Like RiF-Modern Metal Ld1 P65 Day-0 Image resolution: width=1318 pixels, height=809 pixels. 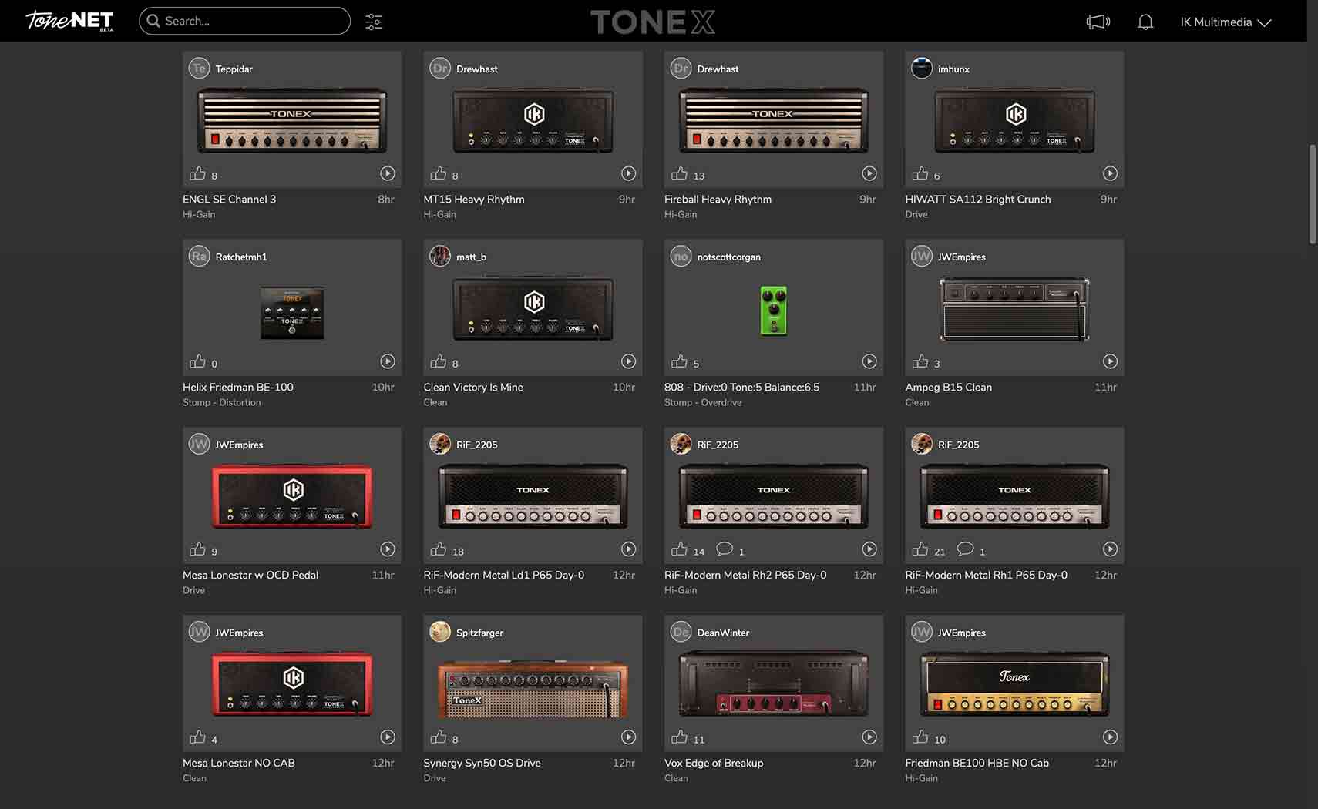pyautogui.click(x=439, y=549)
